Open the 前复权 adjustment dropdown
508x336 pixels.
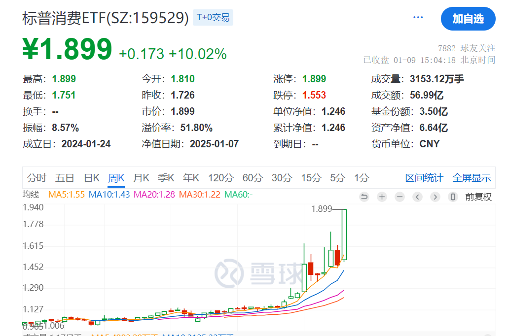tap(478, 197)
